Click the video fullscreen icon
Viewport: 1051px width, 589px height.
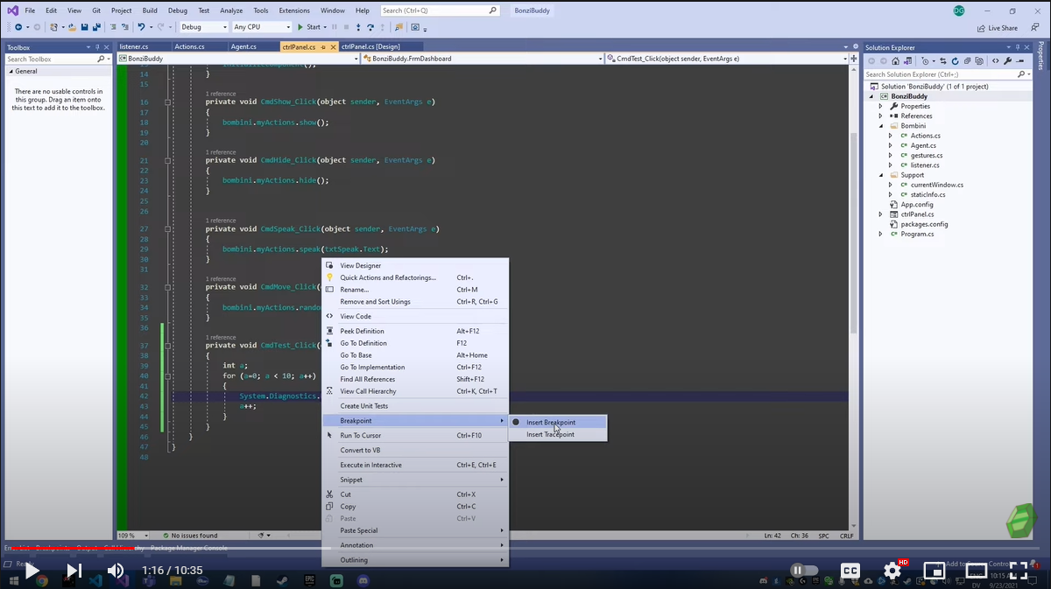[1019, 571]
